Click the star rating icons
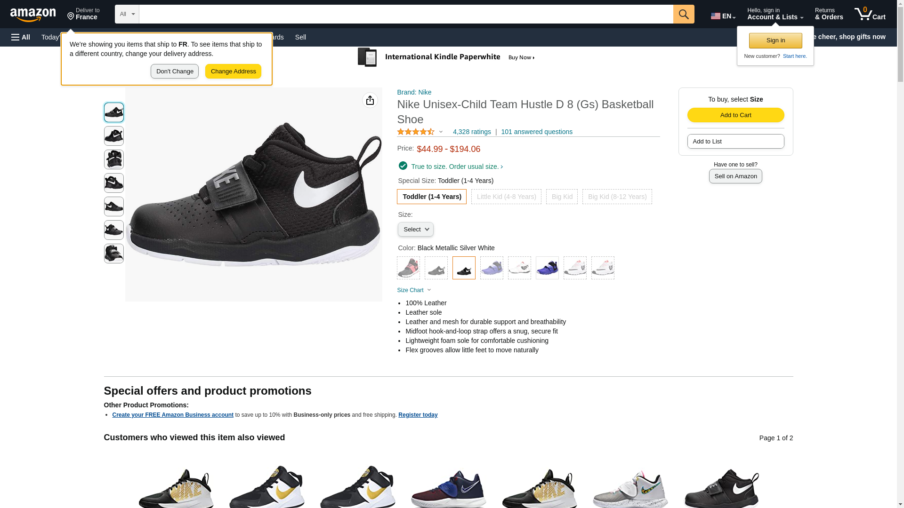The height and width of the screenshot is (508, 904). (x=416, y=132)
